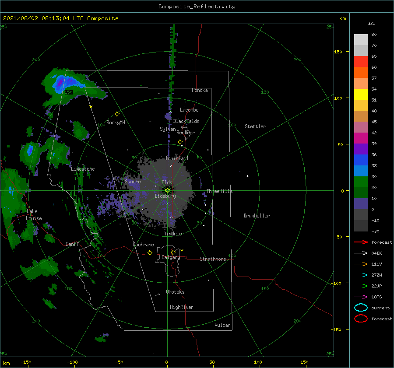Pick the red 65-60 dBZ swatch
Viewport: 394px width, 368px height.
click(x=361, y=62)
